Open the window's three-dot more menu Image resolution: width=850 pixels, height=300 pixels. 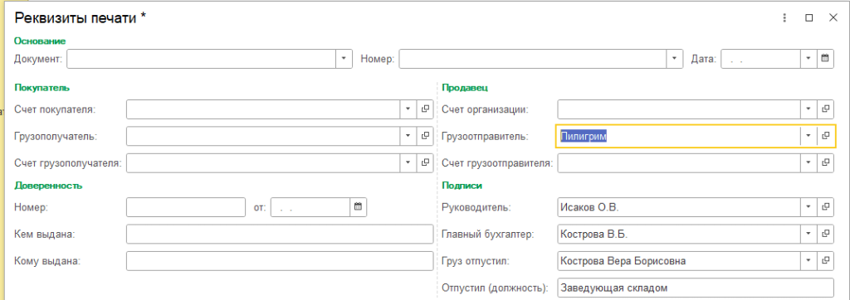(x=784, y=18)
